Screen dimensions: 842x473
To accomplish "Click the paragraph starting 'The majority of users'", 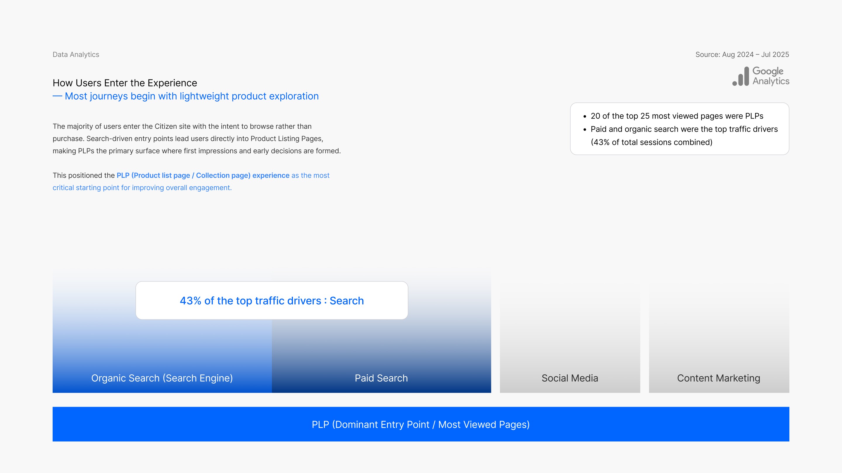I will (196, 138).
